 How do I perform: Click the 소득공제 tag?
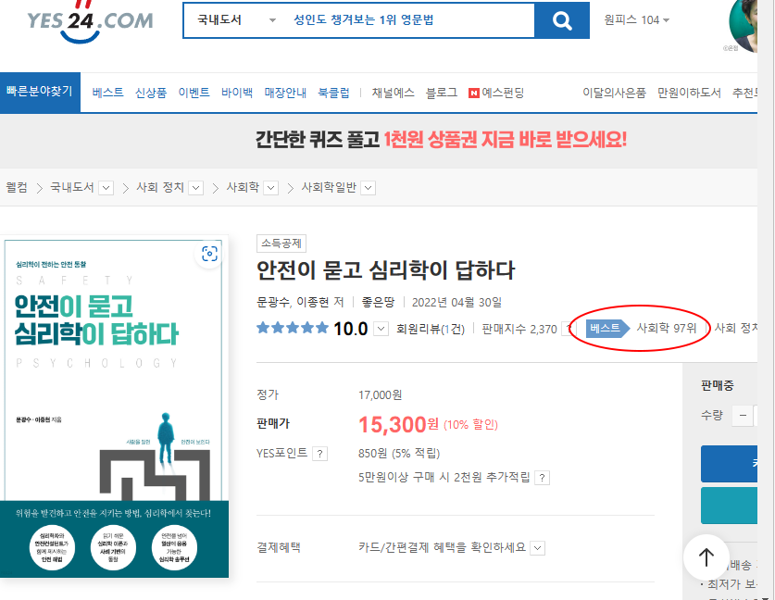click(x=281, y=244)
